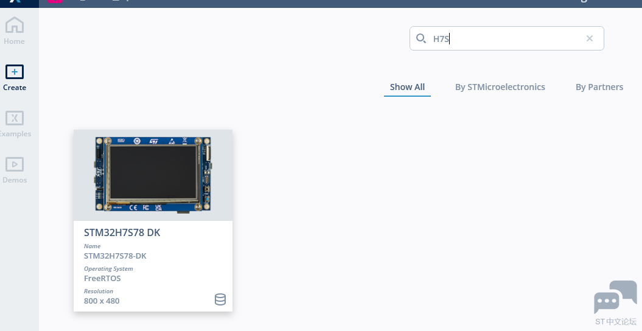642x331 pixels.
Task: Open the Home section in sidebar
Action: pyautogui.click(x=15, y=30)
